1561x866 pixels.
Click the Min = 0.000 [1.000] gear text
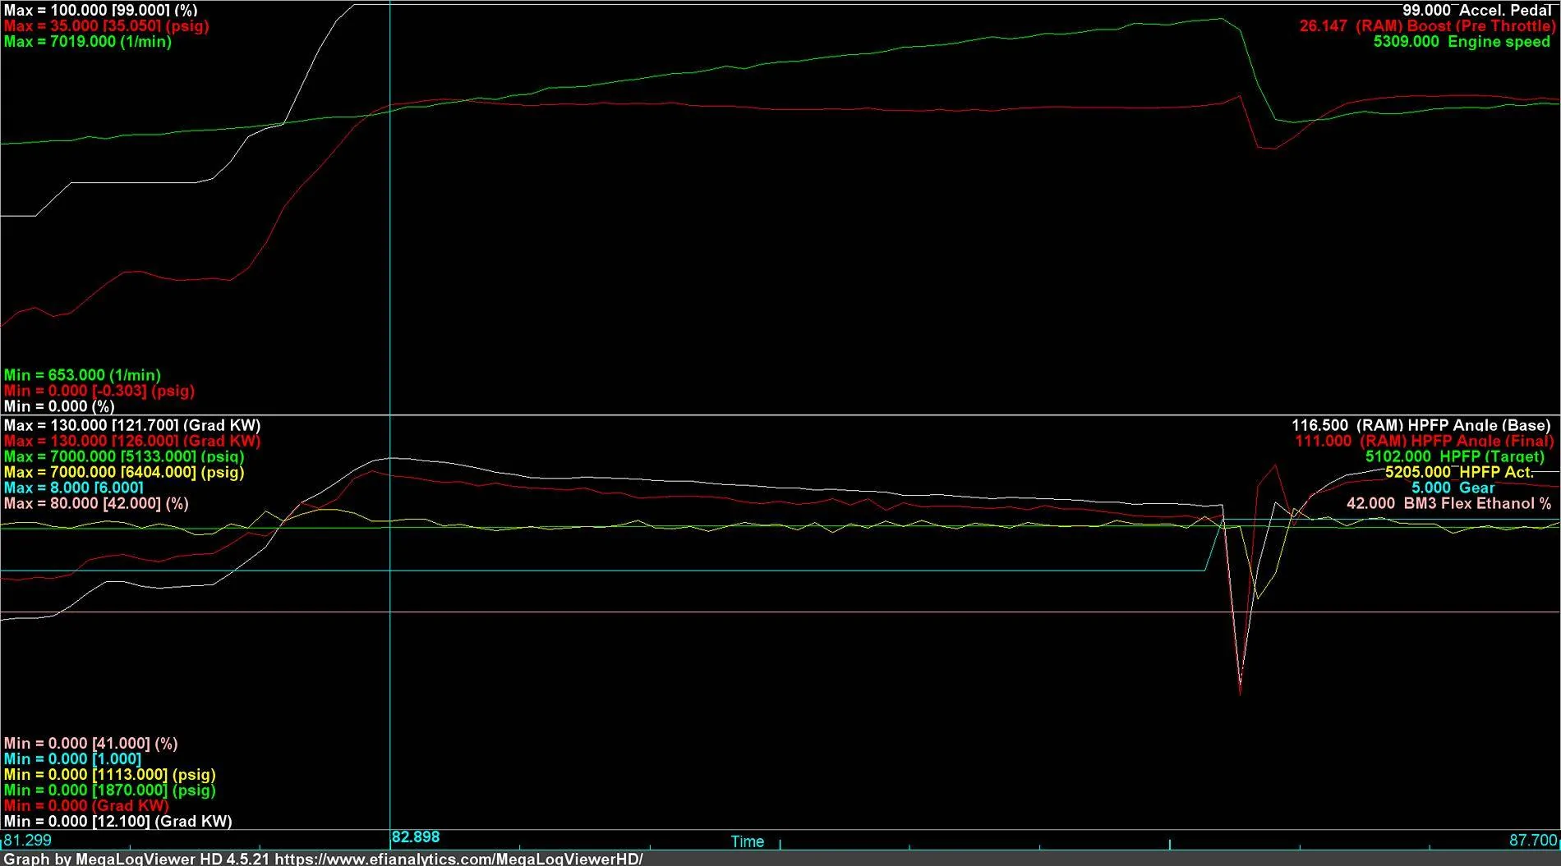pos(72,760)
